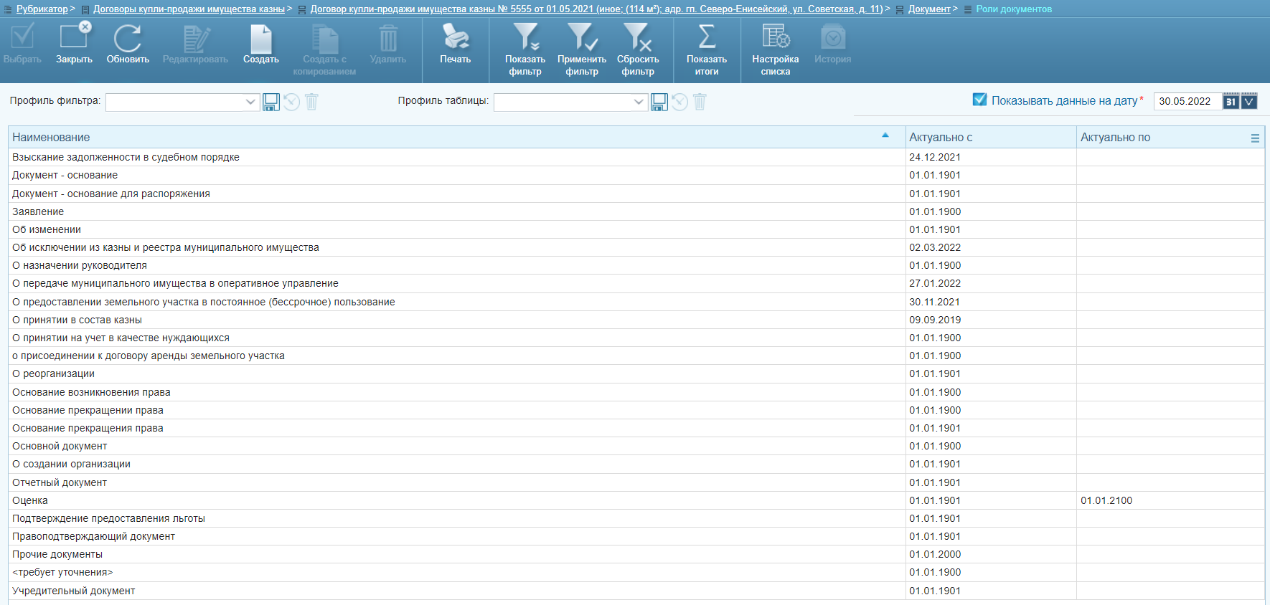This screenshot has width=1270, height=605.
Task: Select row О передаче муниципального имущества
Action: tap(636, 283)
